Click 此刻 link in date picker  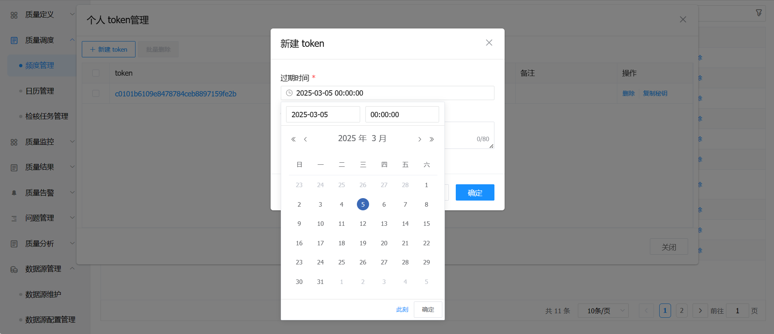click(402, 310)
